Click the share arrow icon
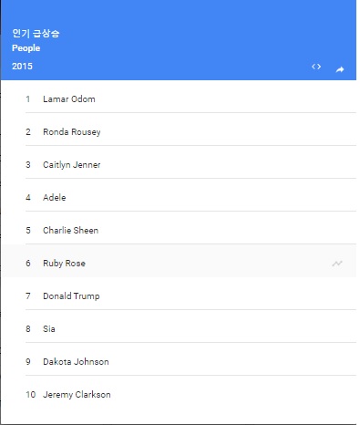The width and height of the screenshot is (360, 425). (x=340, y=69)
